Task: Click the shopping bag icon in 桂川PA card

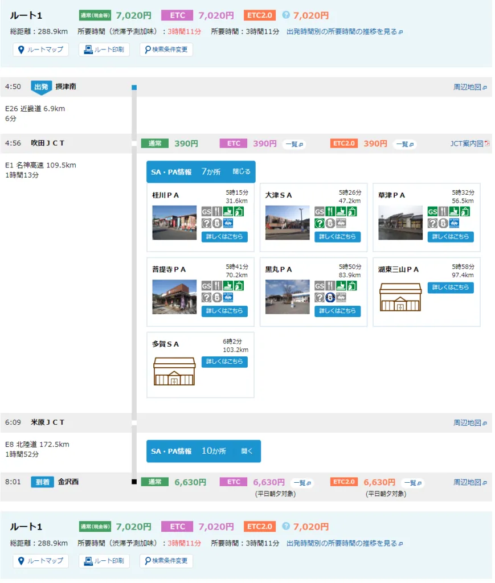Action: coord(239,212)
